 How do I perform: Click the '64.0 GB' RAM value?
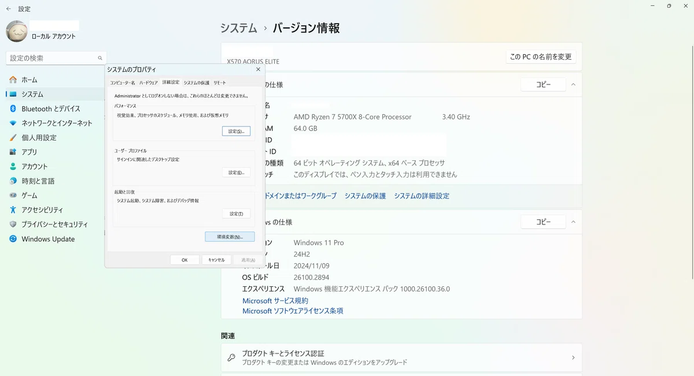pos(305,128)
